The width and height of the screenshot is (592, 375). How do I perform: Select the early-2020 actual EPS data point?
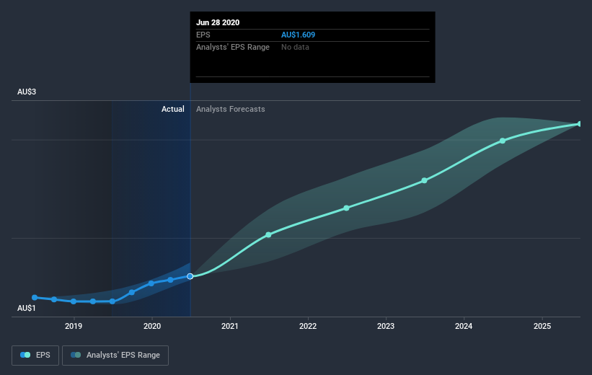(x=151, y=283)
